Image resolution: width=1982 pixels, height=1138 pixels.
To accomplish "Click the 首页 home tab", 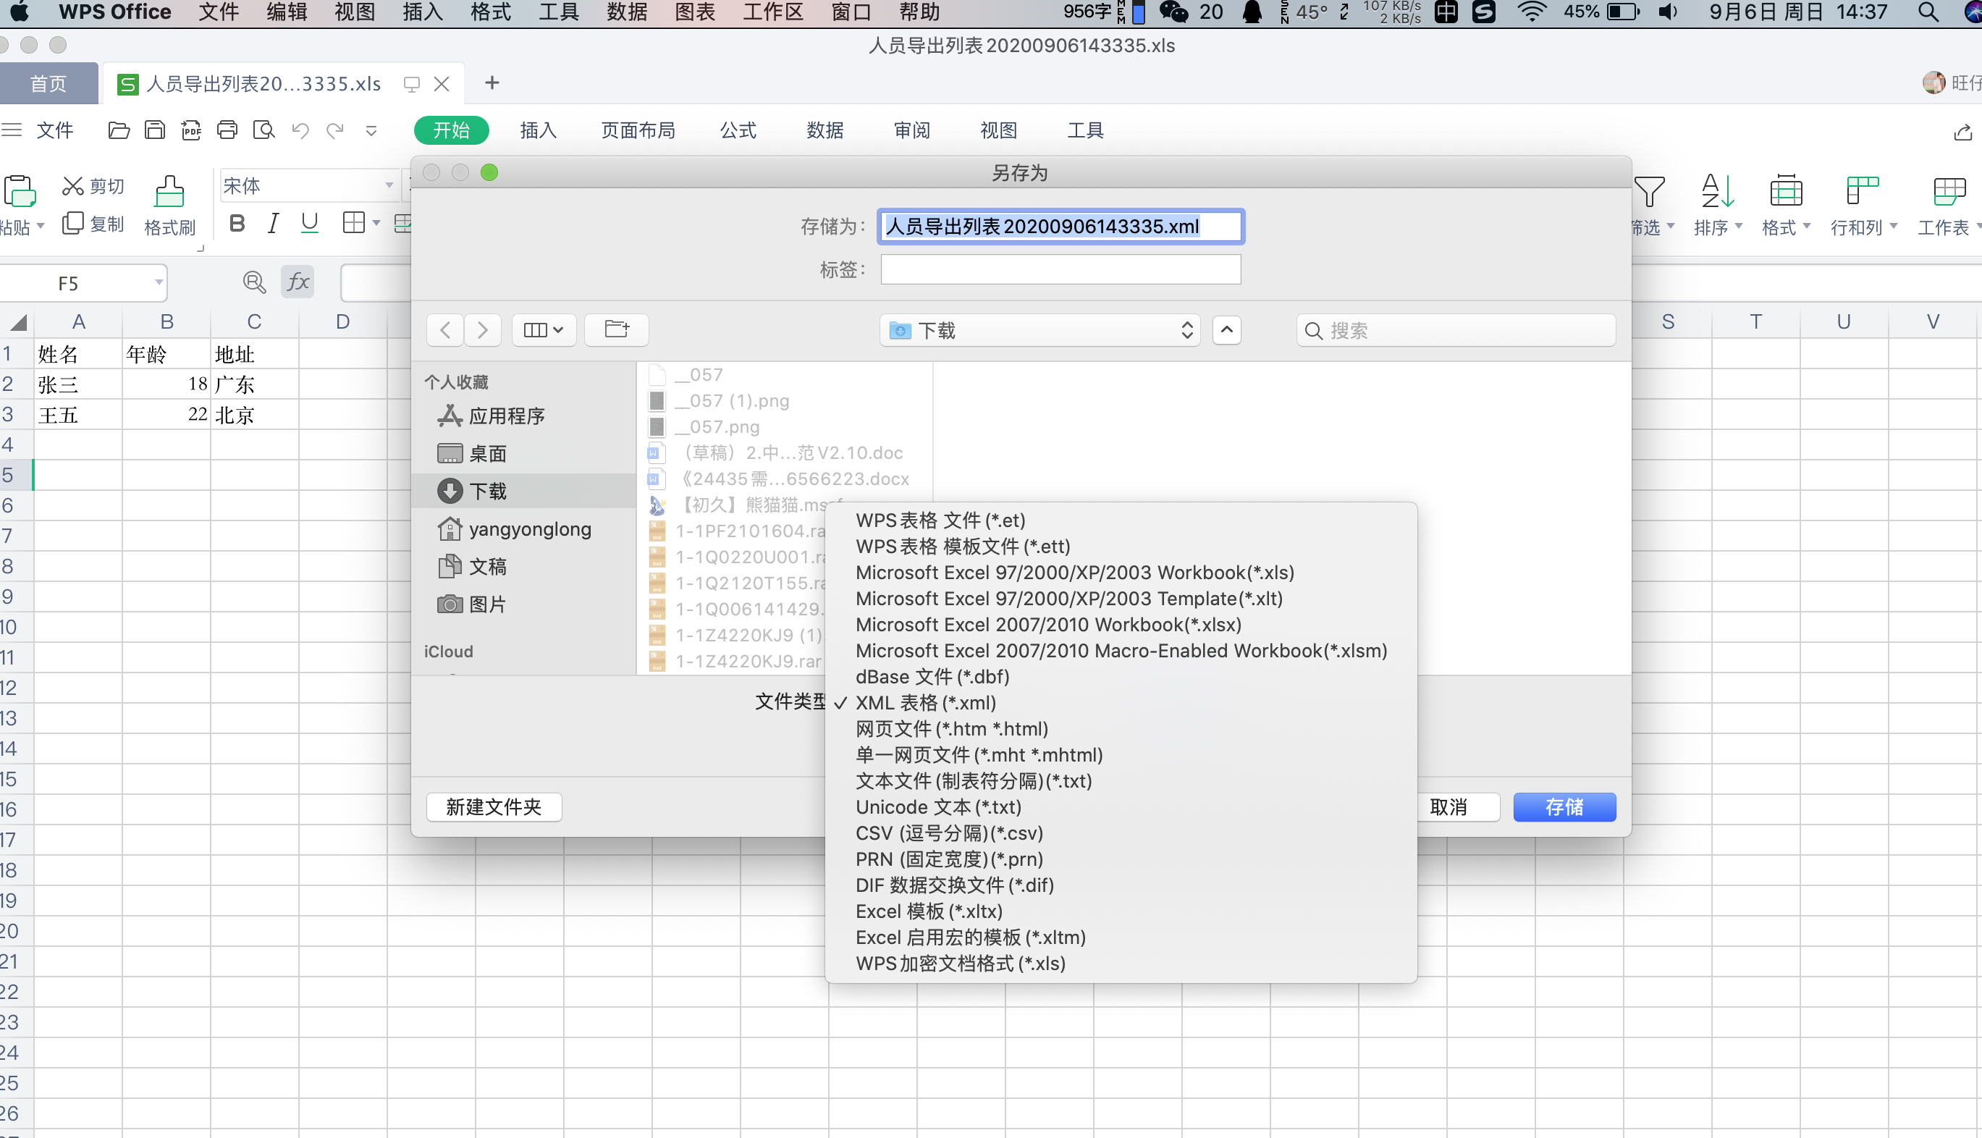I will pyautogui.click(x=49, y=83).
